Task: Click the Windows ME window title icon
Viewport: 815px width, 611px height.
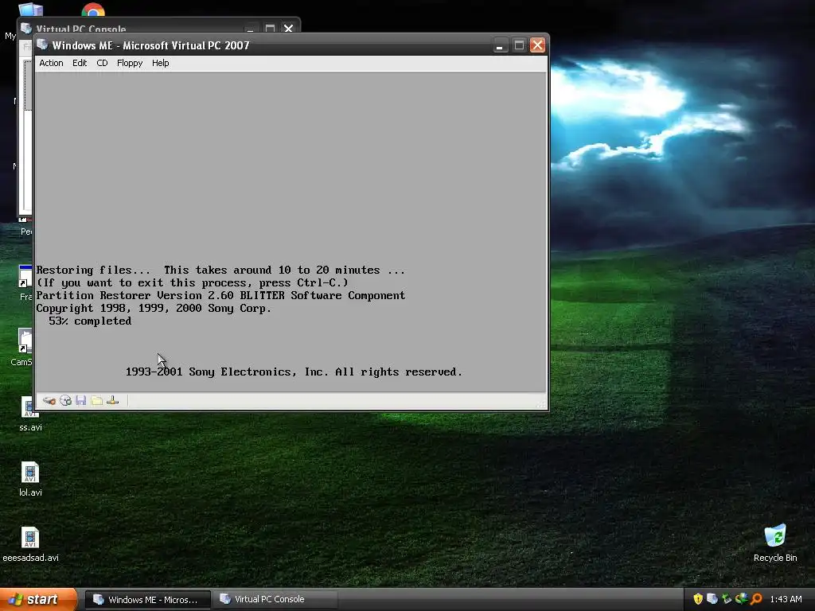Action: pos(43,45)
